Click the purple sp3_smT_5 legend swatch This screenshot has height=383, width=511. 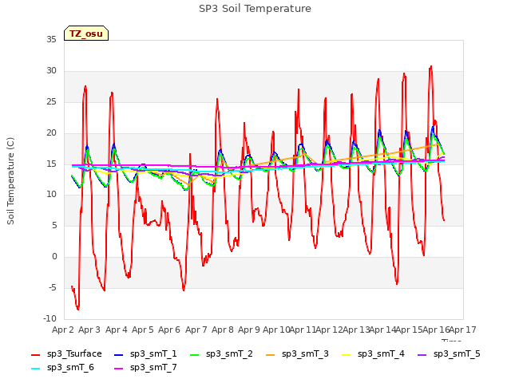[x=422, y=354]
